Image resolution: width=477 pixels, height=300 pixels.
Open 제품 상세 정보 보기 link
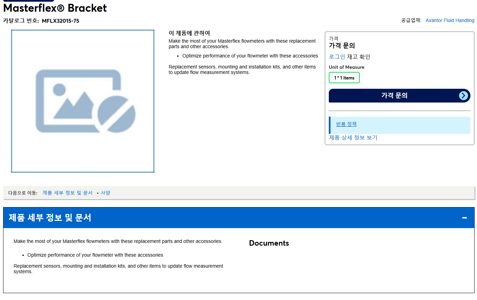353,138
